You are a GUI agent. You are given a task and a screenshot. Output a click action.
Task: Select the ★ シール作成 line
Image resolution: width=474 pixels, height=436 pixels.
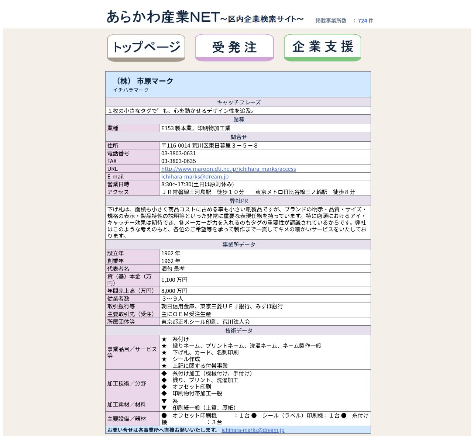181,359
